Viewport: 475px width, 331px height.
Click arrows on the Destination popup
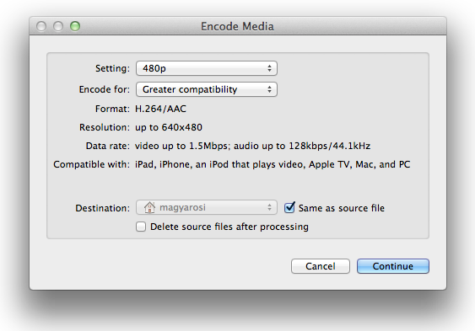pyautogui.click(x=269, y=207)
